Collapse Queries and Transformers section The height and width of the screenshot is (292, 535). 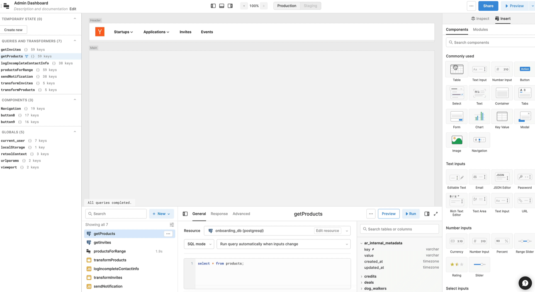pyautogui.click(x=75, y=41)
